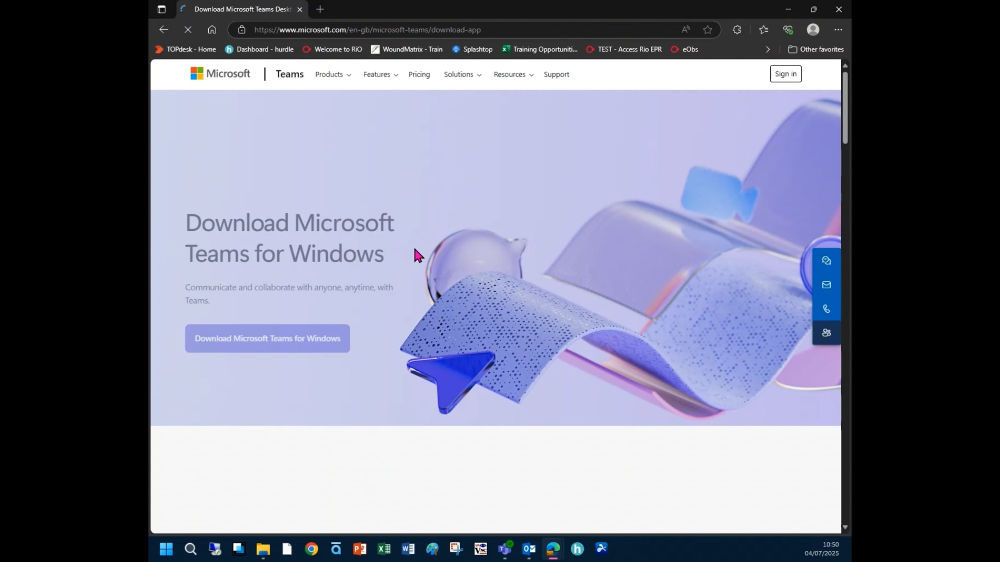This screenshot has height=562, width=1000.
Task: Open Welcome to RiO bookmark
Action: point(332,49)
